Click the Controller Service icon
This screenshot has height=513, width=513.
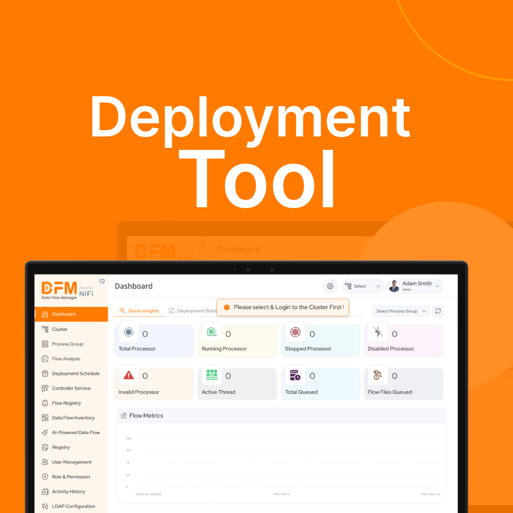(45, 388)
